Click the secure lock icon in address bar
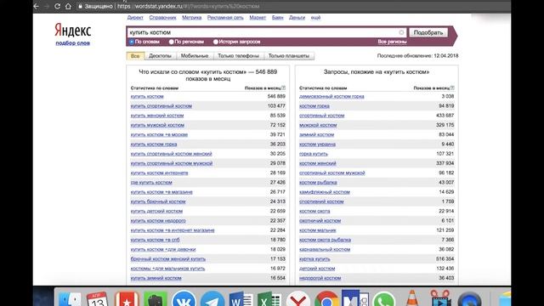The image size is (544, 306). click(x=80, y=6)
